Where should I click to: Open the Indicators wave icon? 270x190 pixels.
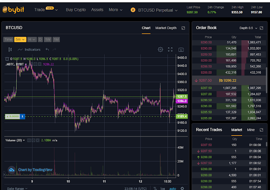tap(20, 50)
